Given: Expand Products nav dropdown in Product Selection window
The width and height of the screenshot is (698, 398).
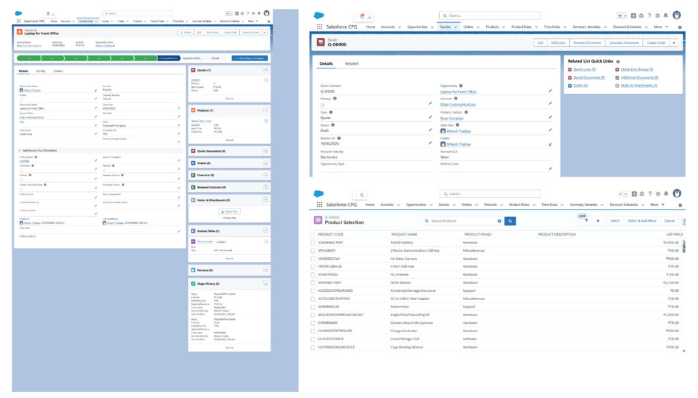Looking at the screenshot, I should 501,205.
